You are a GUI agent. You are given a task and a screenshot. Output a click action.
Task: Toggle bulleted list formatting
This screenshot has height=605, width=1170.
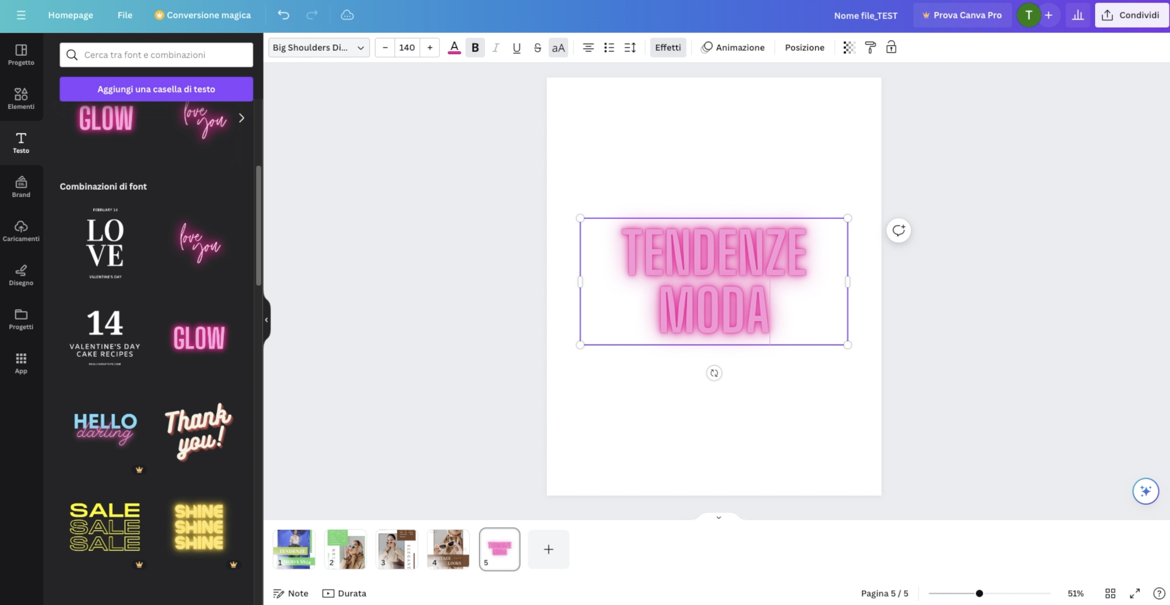609,47
